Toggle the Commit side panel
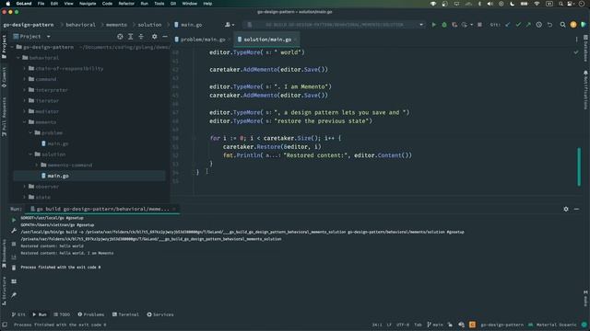This screenshot has width=590, height=331. click(4, 77)
